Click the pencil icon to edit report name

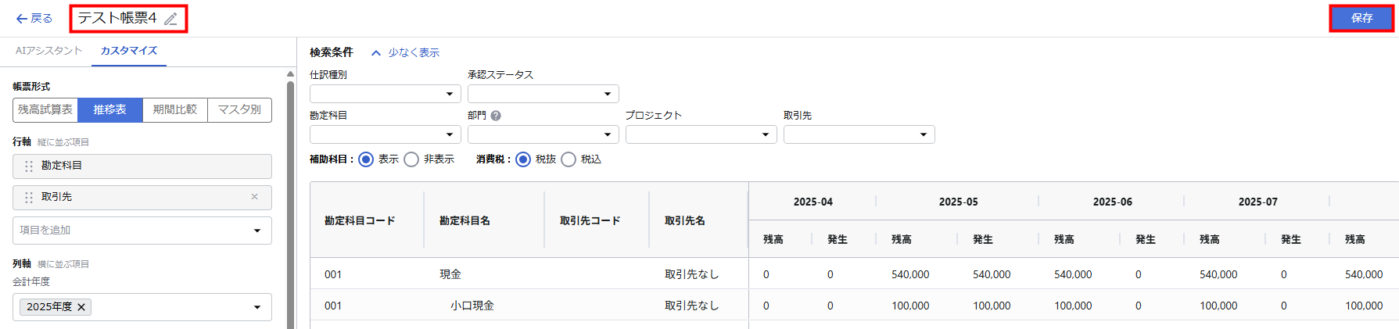[x=170, y=19]
